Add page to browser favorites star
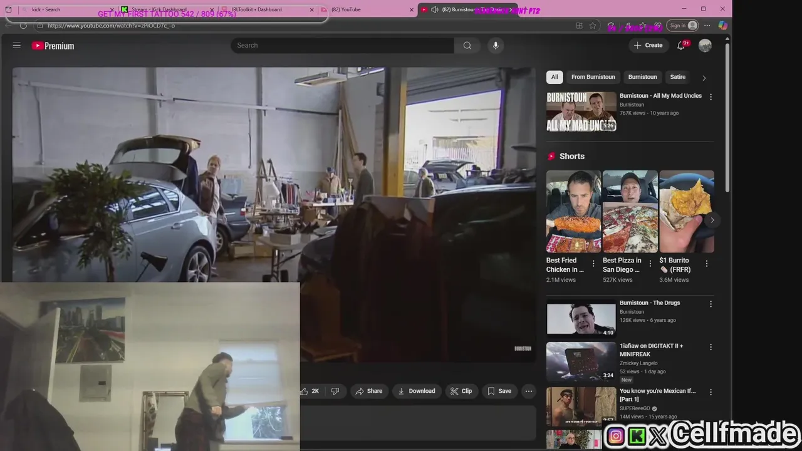802x451 pixels. click(x=593, y=26)
